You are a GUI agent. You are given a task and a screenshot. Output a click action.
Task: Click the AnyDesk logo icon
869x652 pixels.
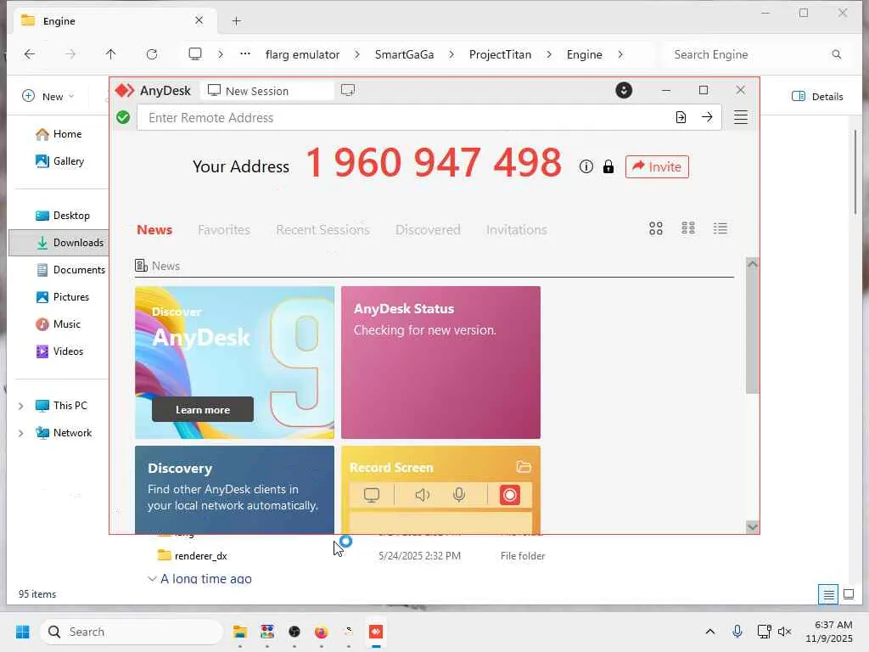click(125, 90)
